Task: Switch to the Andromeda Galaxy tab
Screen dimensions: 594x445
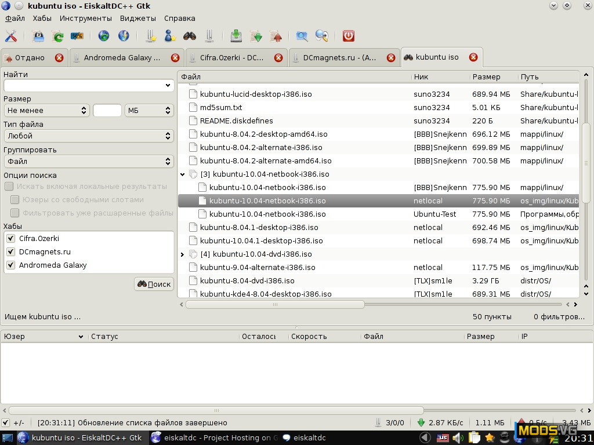Action: pos(121,58)
